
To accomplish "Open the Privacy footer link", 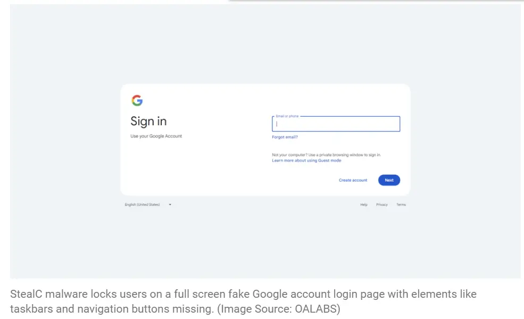I will click(x=382, y=204).
